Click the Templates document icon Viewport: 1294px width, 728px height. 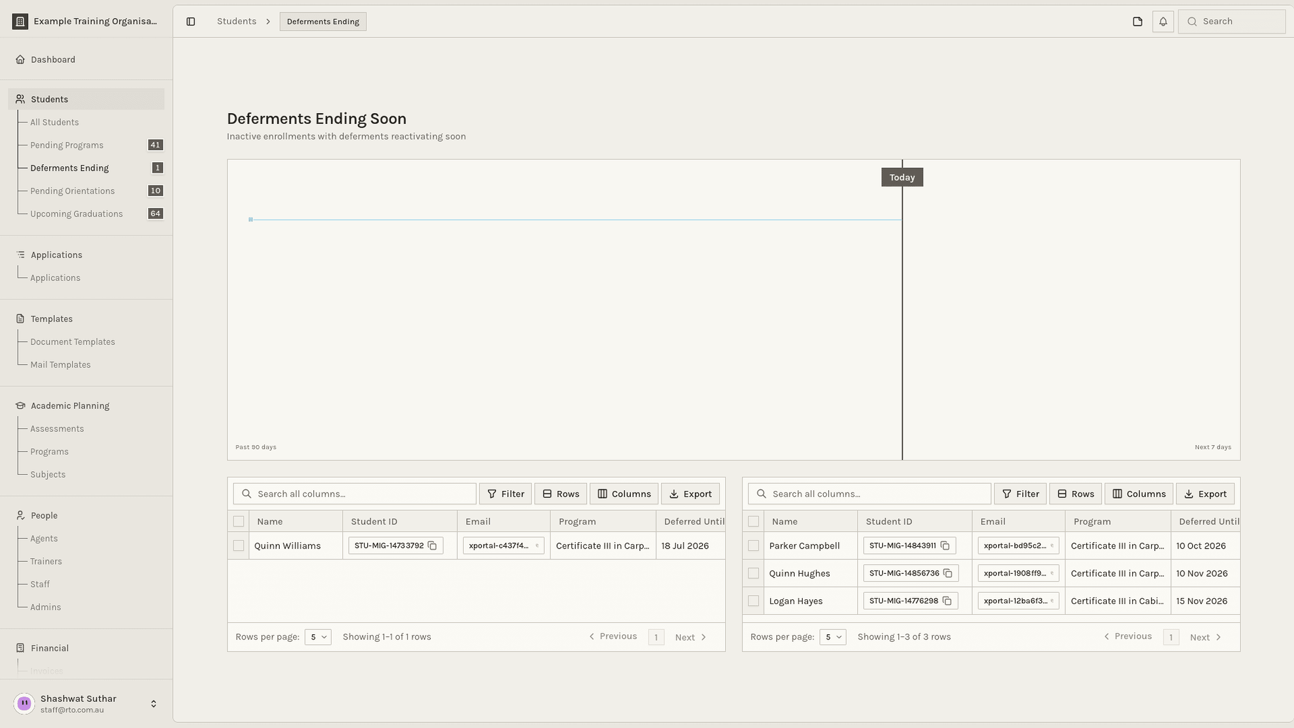[x=20, y=319]
